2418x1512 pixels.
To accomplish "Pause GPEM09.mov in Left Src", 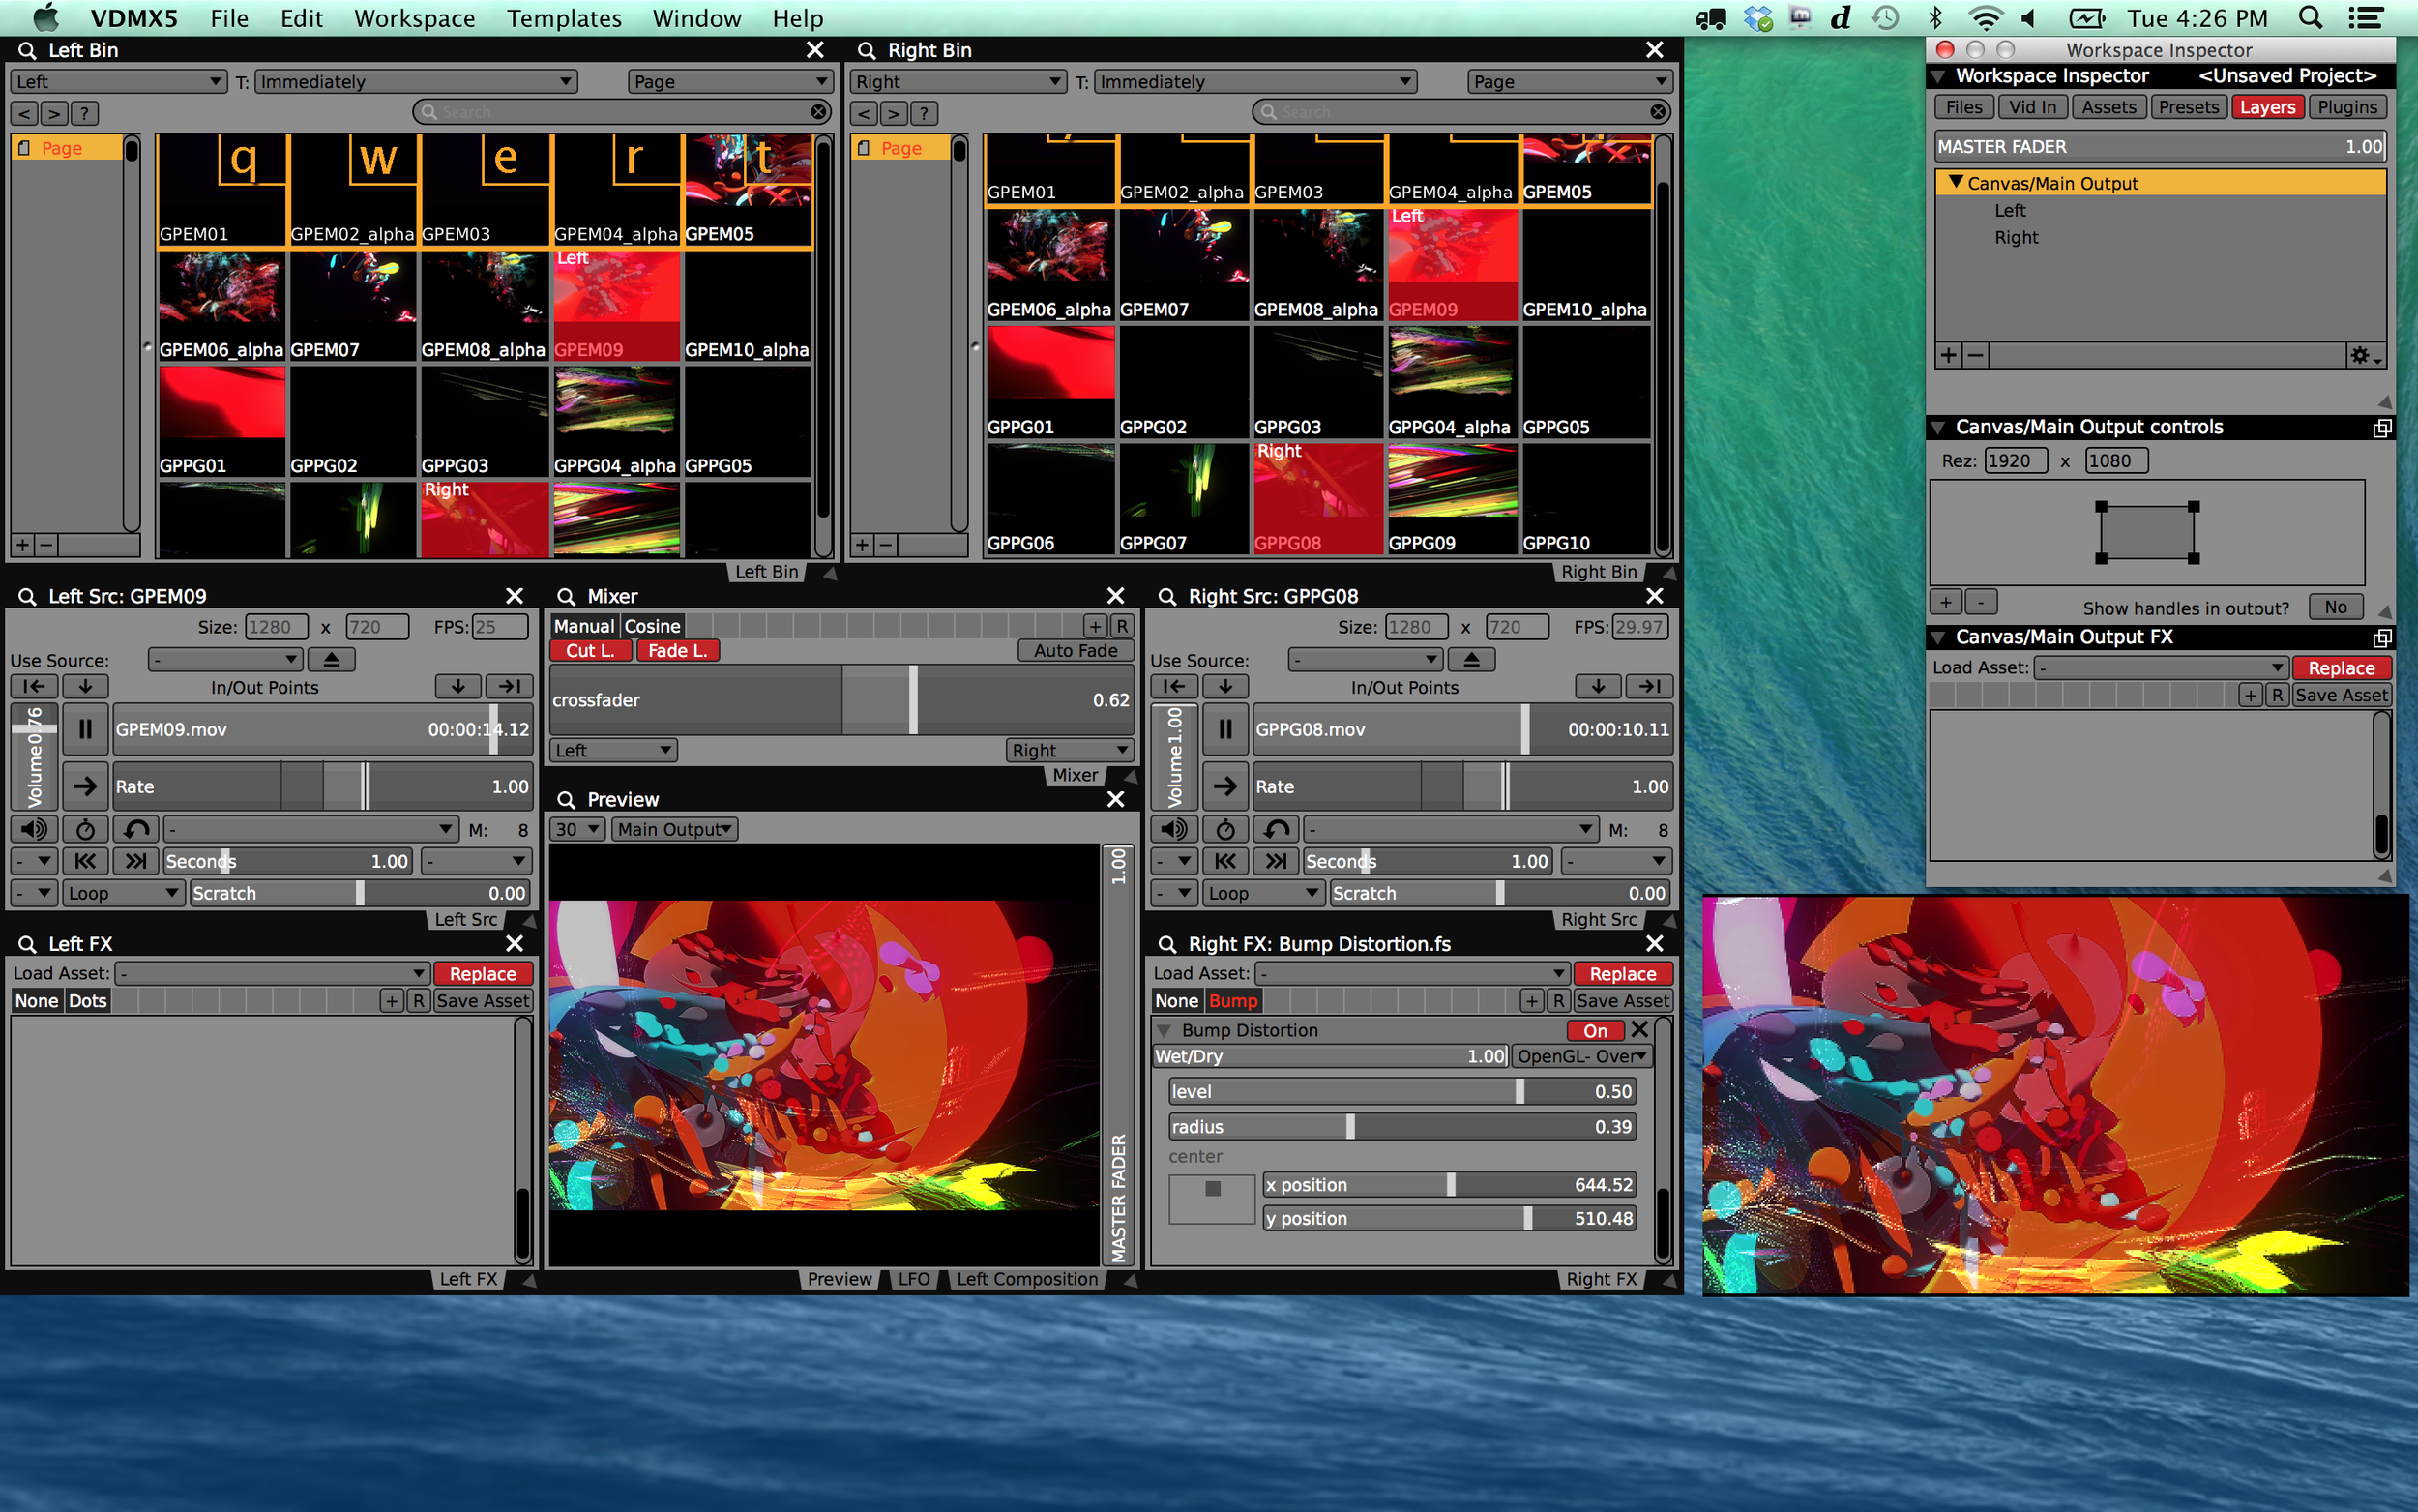I will tap(85, 729).
